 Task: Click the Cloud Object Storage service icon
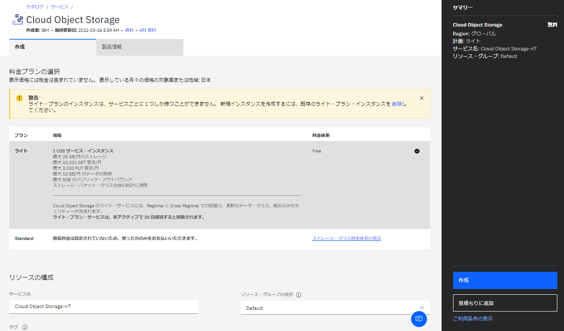coord(18,19)
